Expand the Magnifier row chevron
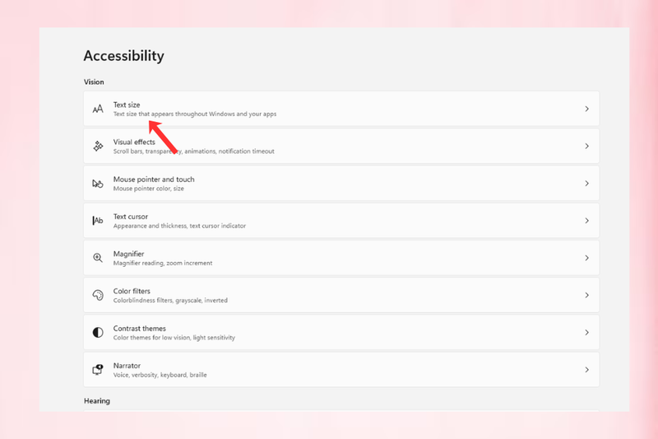Screen dimensions: 658x439 click(x=586, y=258)
